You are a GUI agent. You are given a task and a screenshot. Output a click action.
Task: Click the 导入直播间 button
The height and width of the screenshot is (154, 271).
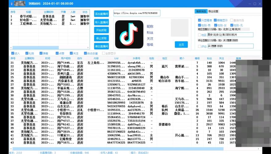click(101, 22)
